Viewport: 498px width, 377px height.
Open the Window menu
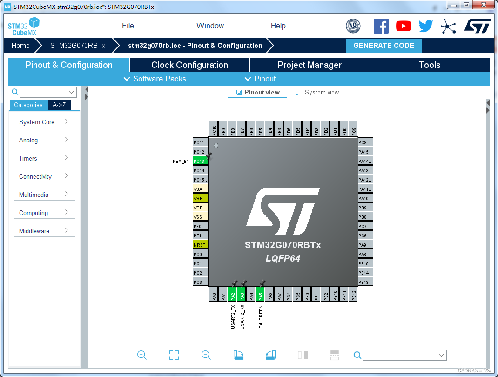click(x=210, y=26)
